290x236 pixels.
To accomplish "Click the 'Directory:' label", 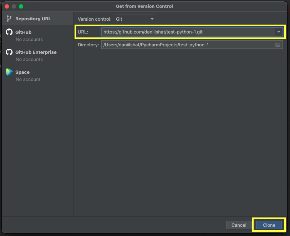I will [88, 45].
